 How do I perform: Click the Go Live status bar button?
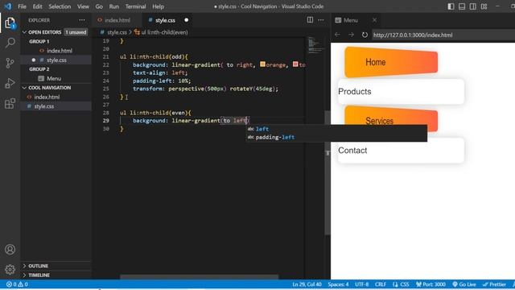click(x=463, y=284)
